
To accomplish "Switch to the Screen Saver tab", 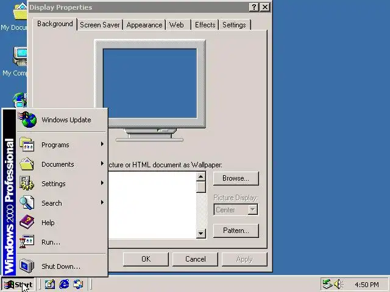I will (x=100, y=25).
